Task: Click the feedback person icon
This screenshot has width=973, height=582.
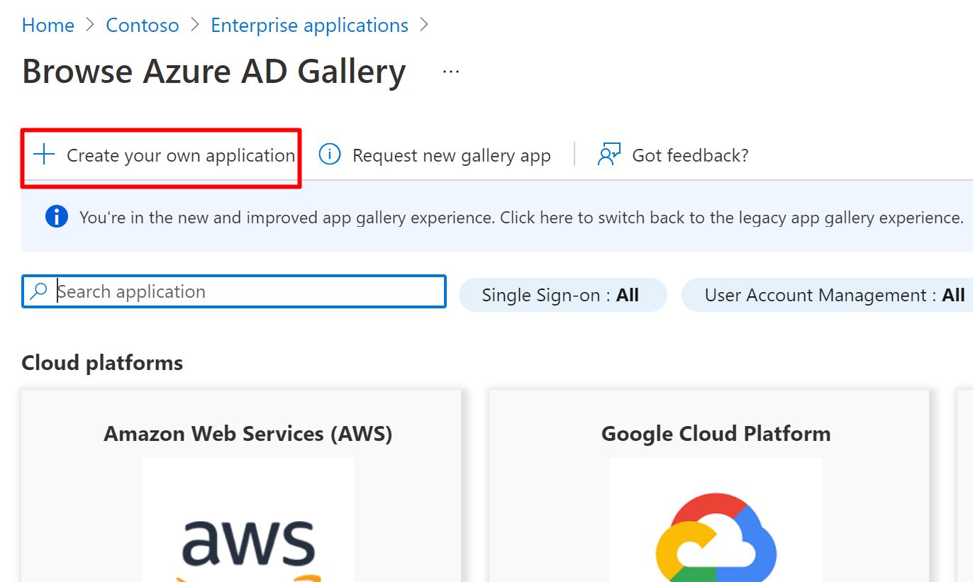Action: [x=608, y=155]
